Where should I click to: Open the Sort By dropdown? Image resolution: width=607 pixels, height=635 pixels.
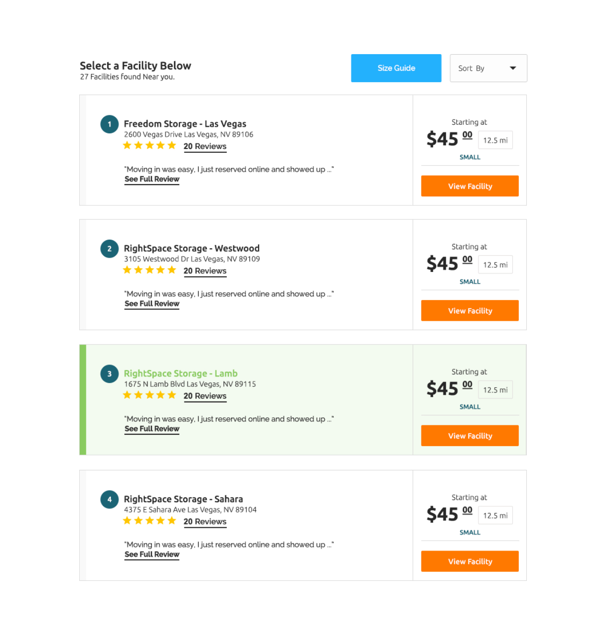(488, 68)
